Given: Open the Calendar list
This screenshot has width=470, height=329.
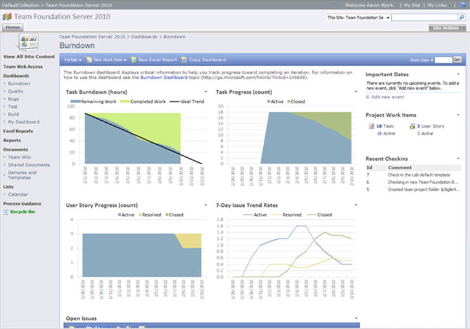Looking at the screenshot, I should pos(18,195).
